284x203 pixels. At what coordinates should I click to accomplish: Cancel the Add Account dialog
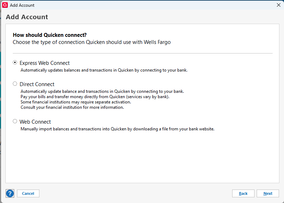click(28, 193)
